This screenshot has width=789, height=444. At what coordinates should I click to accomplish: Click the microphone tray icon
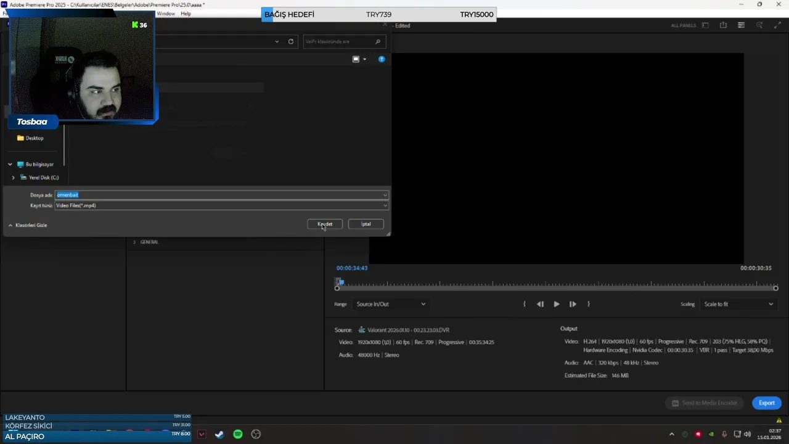tap(724, 434)
